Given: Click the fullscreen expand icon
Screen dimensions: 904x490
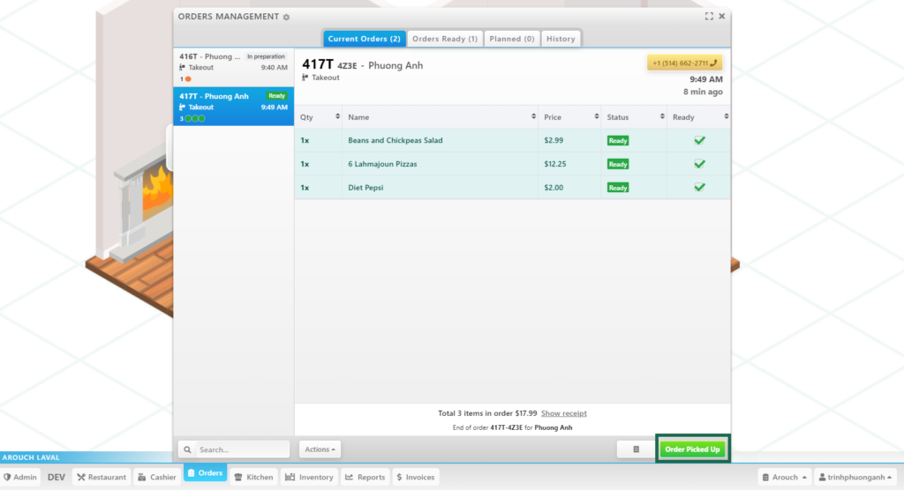Looking at the screenshot, I should point(709,16).
